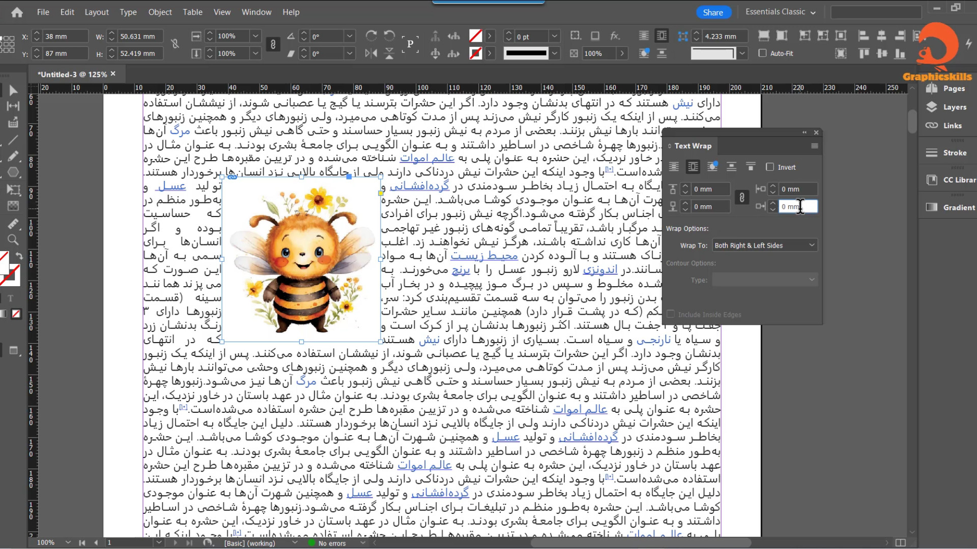This screenshot has width=977, height=549.
Task: Open the Layout menu
Action: (x=96, y=12)
